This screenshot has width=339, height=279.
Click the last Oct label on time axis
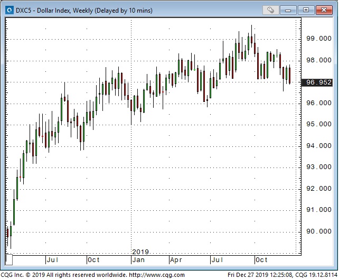pos(261,260)
